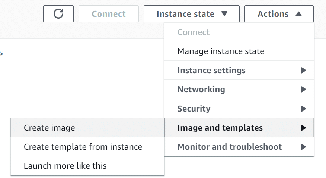Expand Security using its right arrow
Screen dimensions: 326x178
303,109
